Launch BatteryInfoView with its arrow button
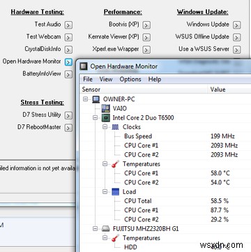The width and height of the screenshot is (251, 252). pos(68,74)
